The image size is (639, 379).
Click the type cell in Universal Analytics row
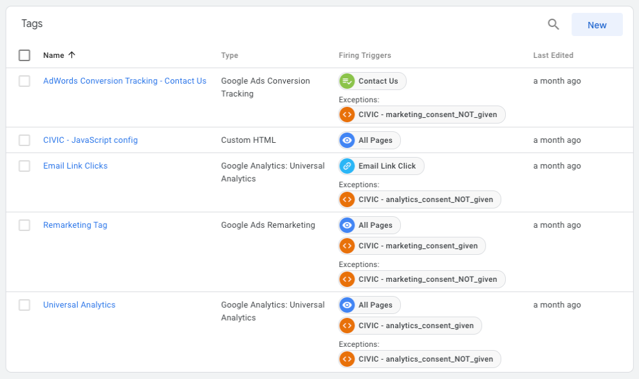273,311
